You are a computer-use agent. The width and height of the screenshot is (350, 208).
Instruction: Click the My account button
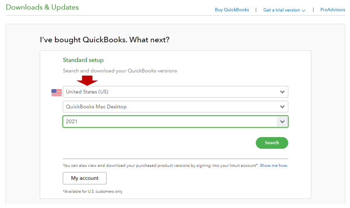84,178
